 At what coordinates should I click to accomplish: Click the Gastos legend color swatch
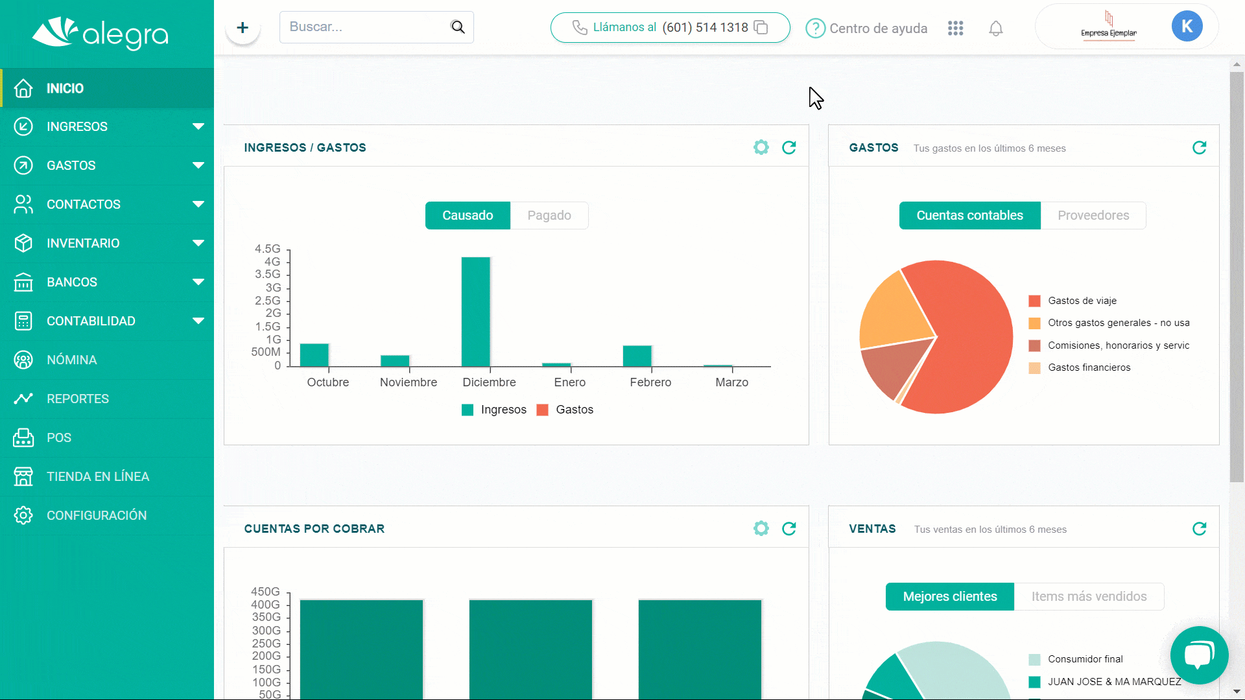[543, 410]
